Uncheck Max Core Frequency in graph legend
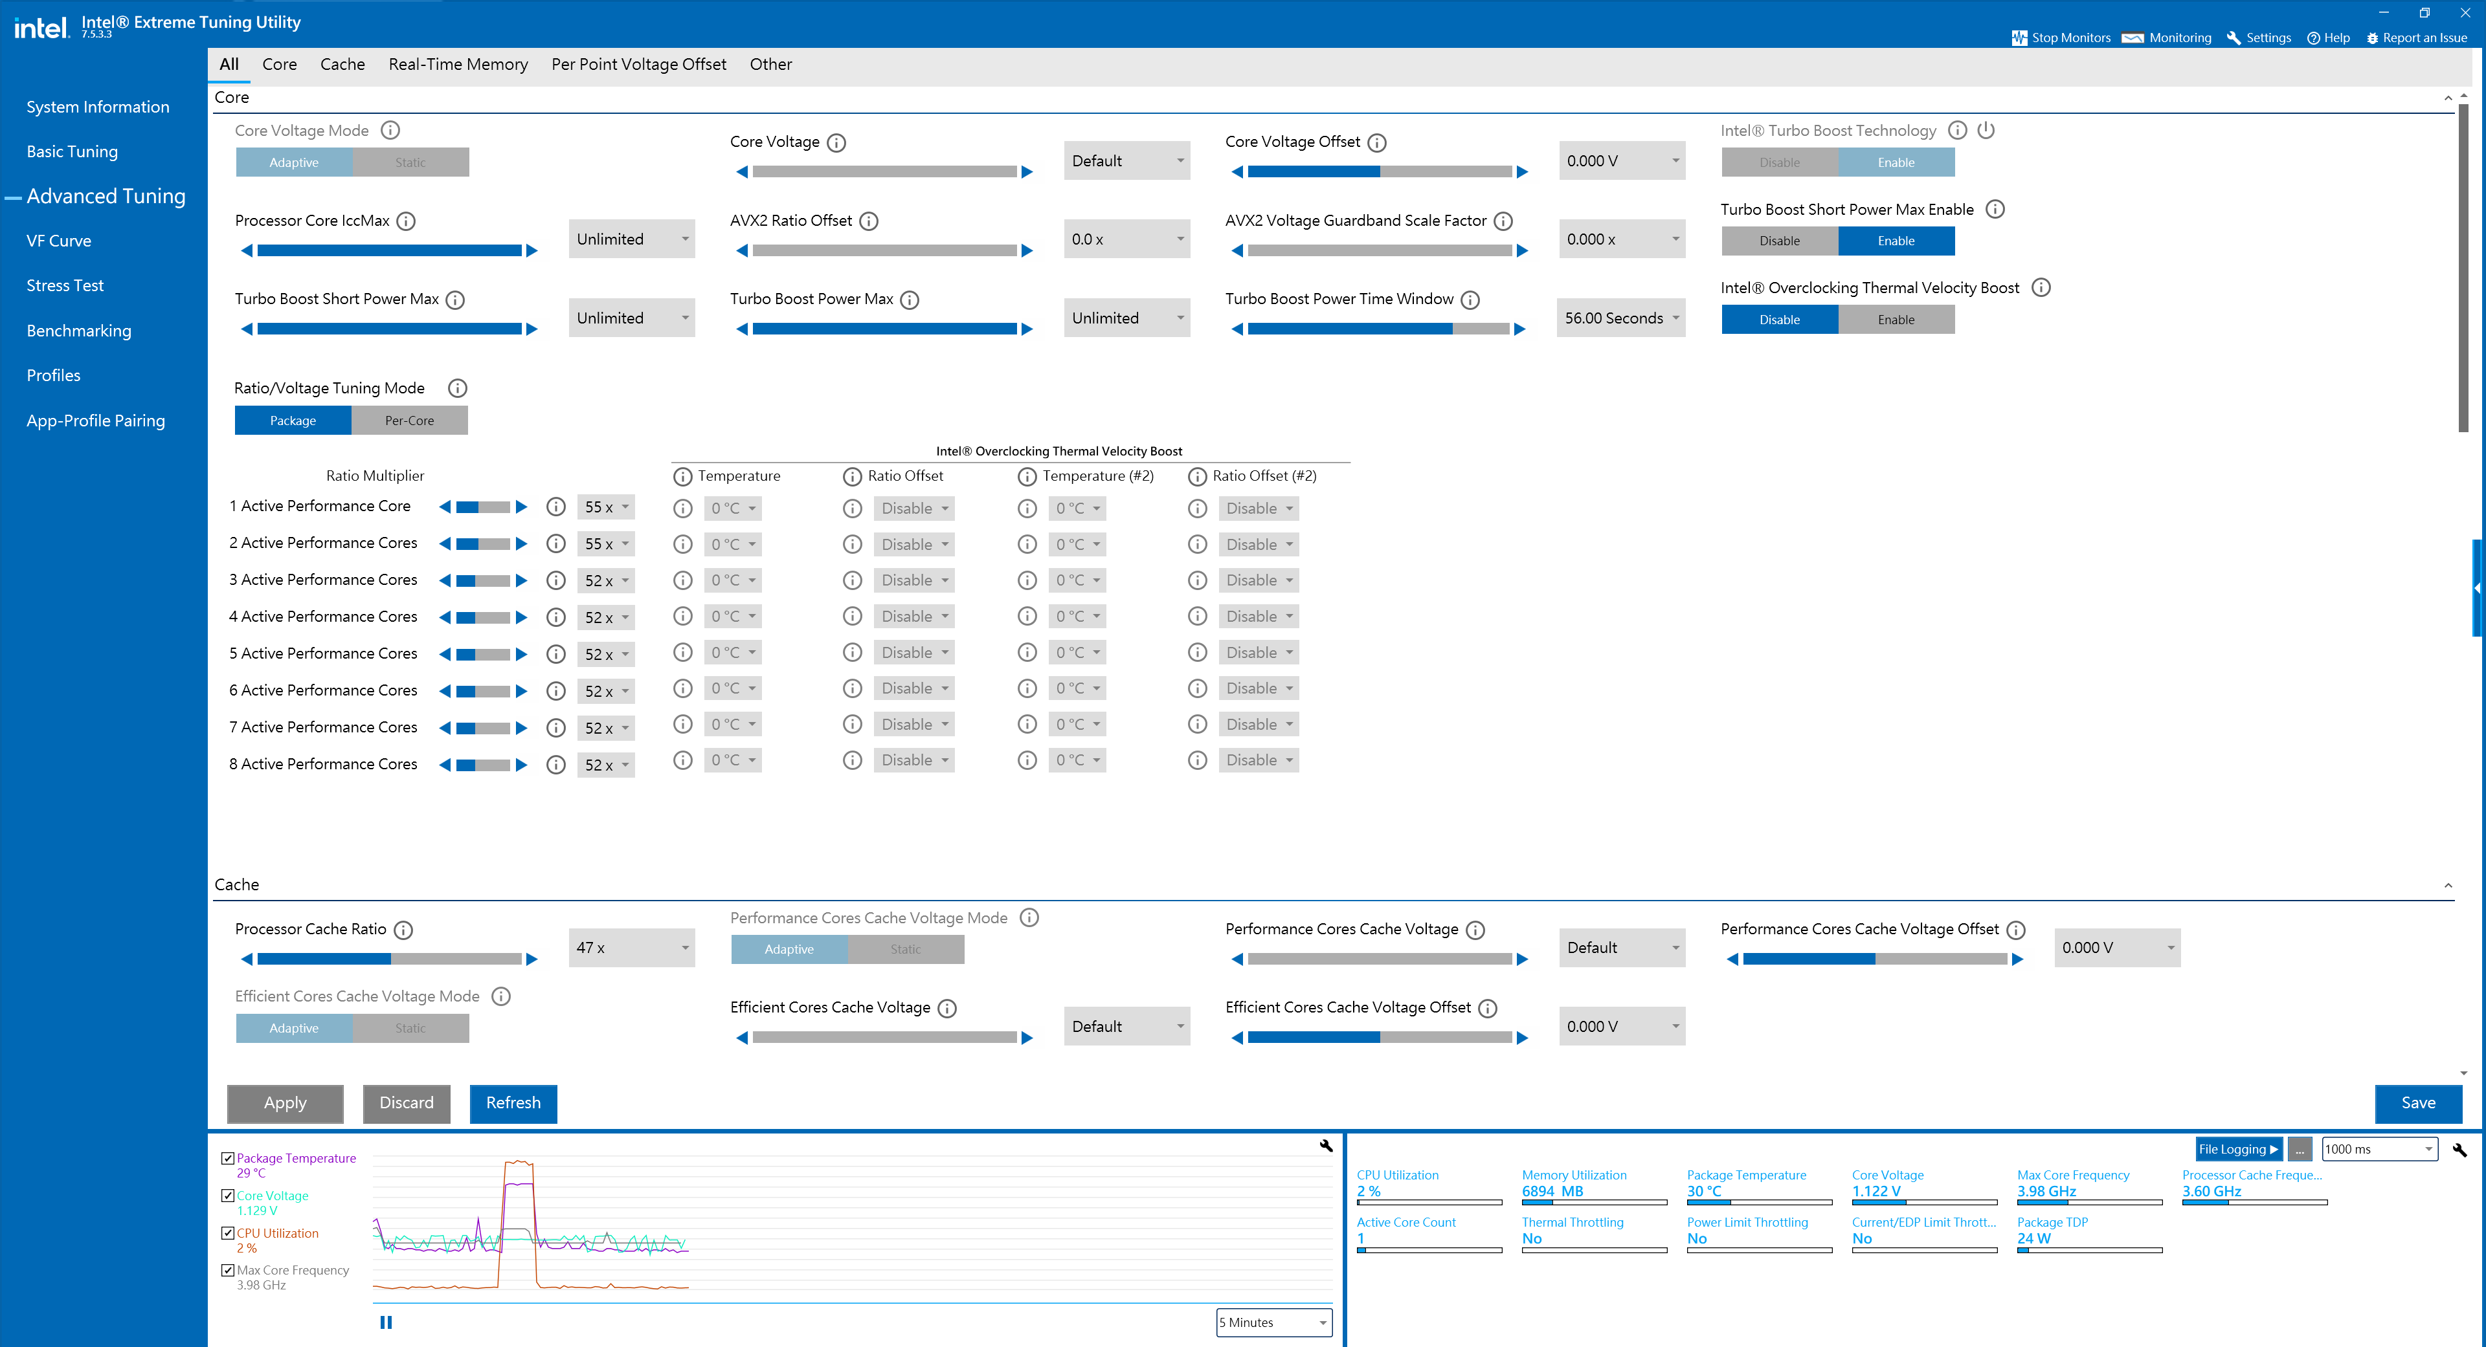 228,1270
